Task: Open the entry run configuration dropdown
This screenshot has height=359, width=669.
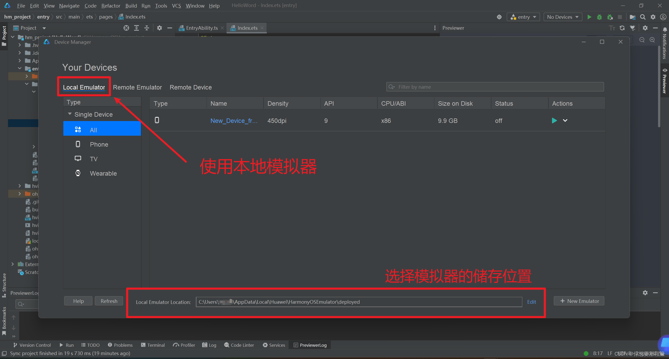Action: (x=523, y=17)
